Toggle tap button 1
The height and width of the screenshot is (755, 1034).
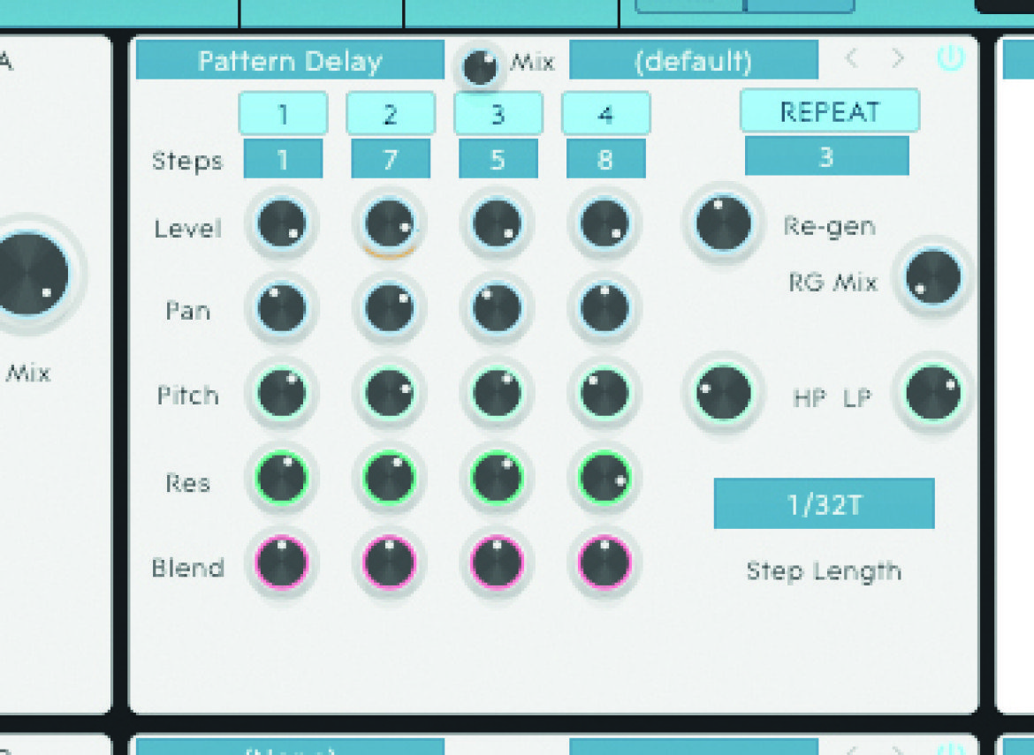pos(283,113)
